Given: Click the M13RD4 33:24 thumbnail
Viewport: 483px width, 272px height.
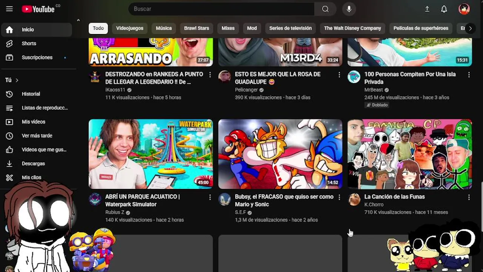Looking at the screenshot, I should (280, 52).
